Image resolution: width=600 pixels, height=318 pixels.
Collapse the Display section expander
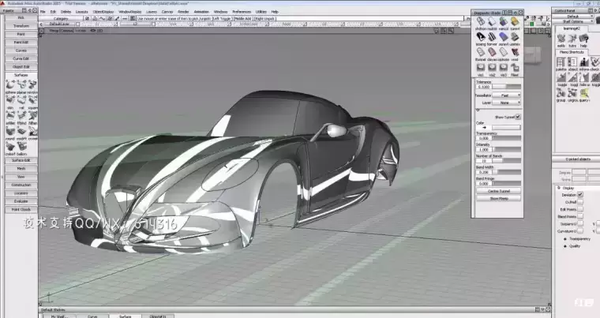tap(559, 188)
